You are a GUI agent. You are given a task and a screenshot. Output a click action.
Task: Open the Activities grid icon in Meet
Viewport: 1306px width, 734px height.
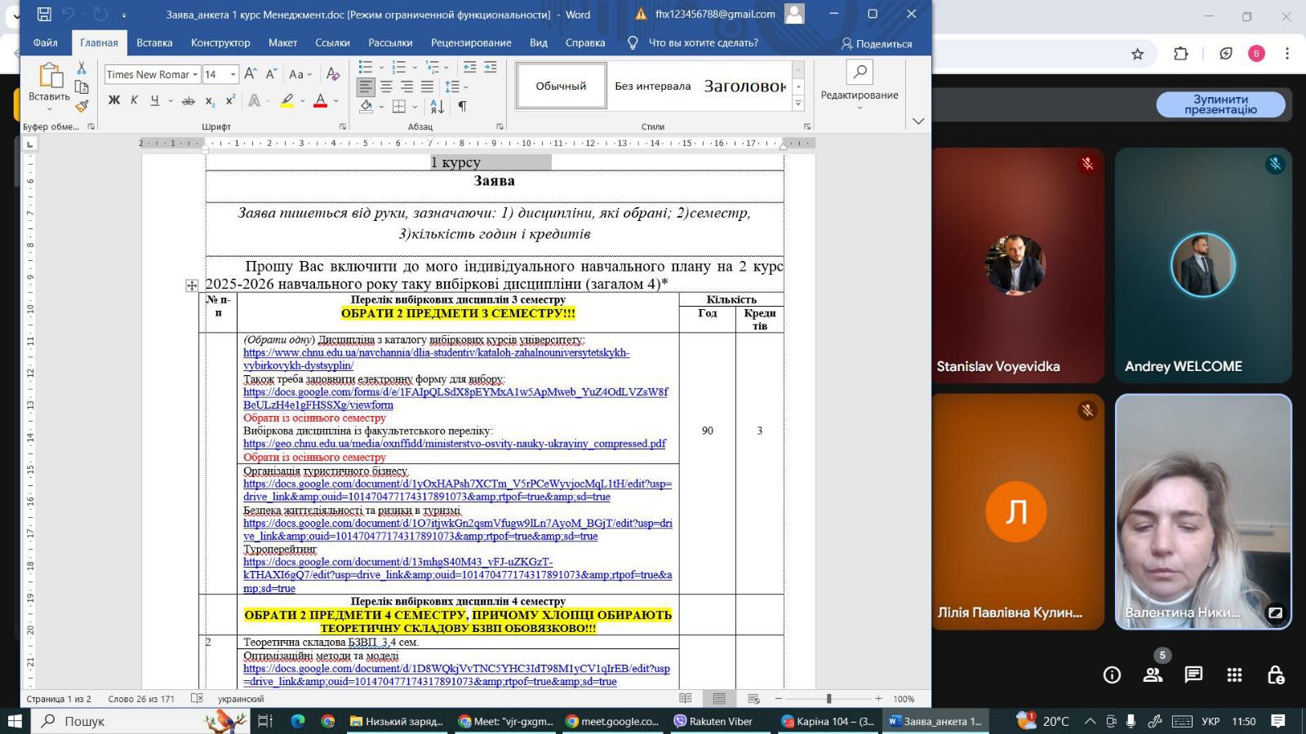1234,675
